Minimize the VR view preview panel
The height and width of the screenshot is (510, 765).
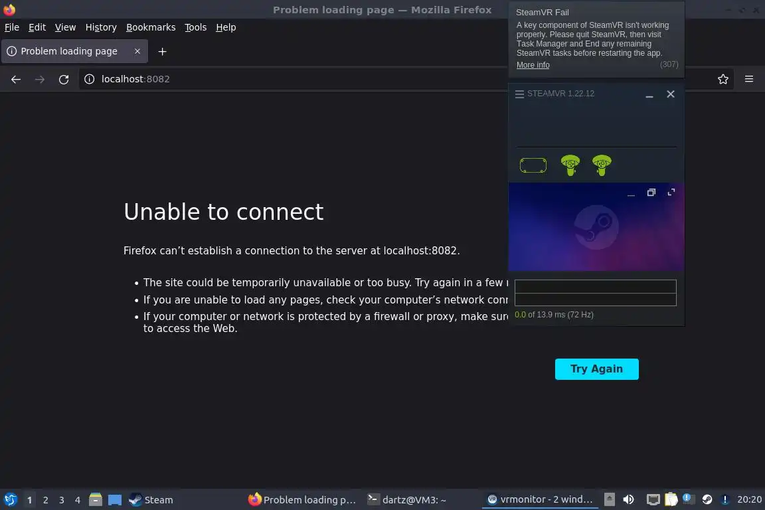tap(631, 193)
